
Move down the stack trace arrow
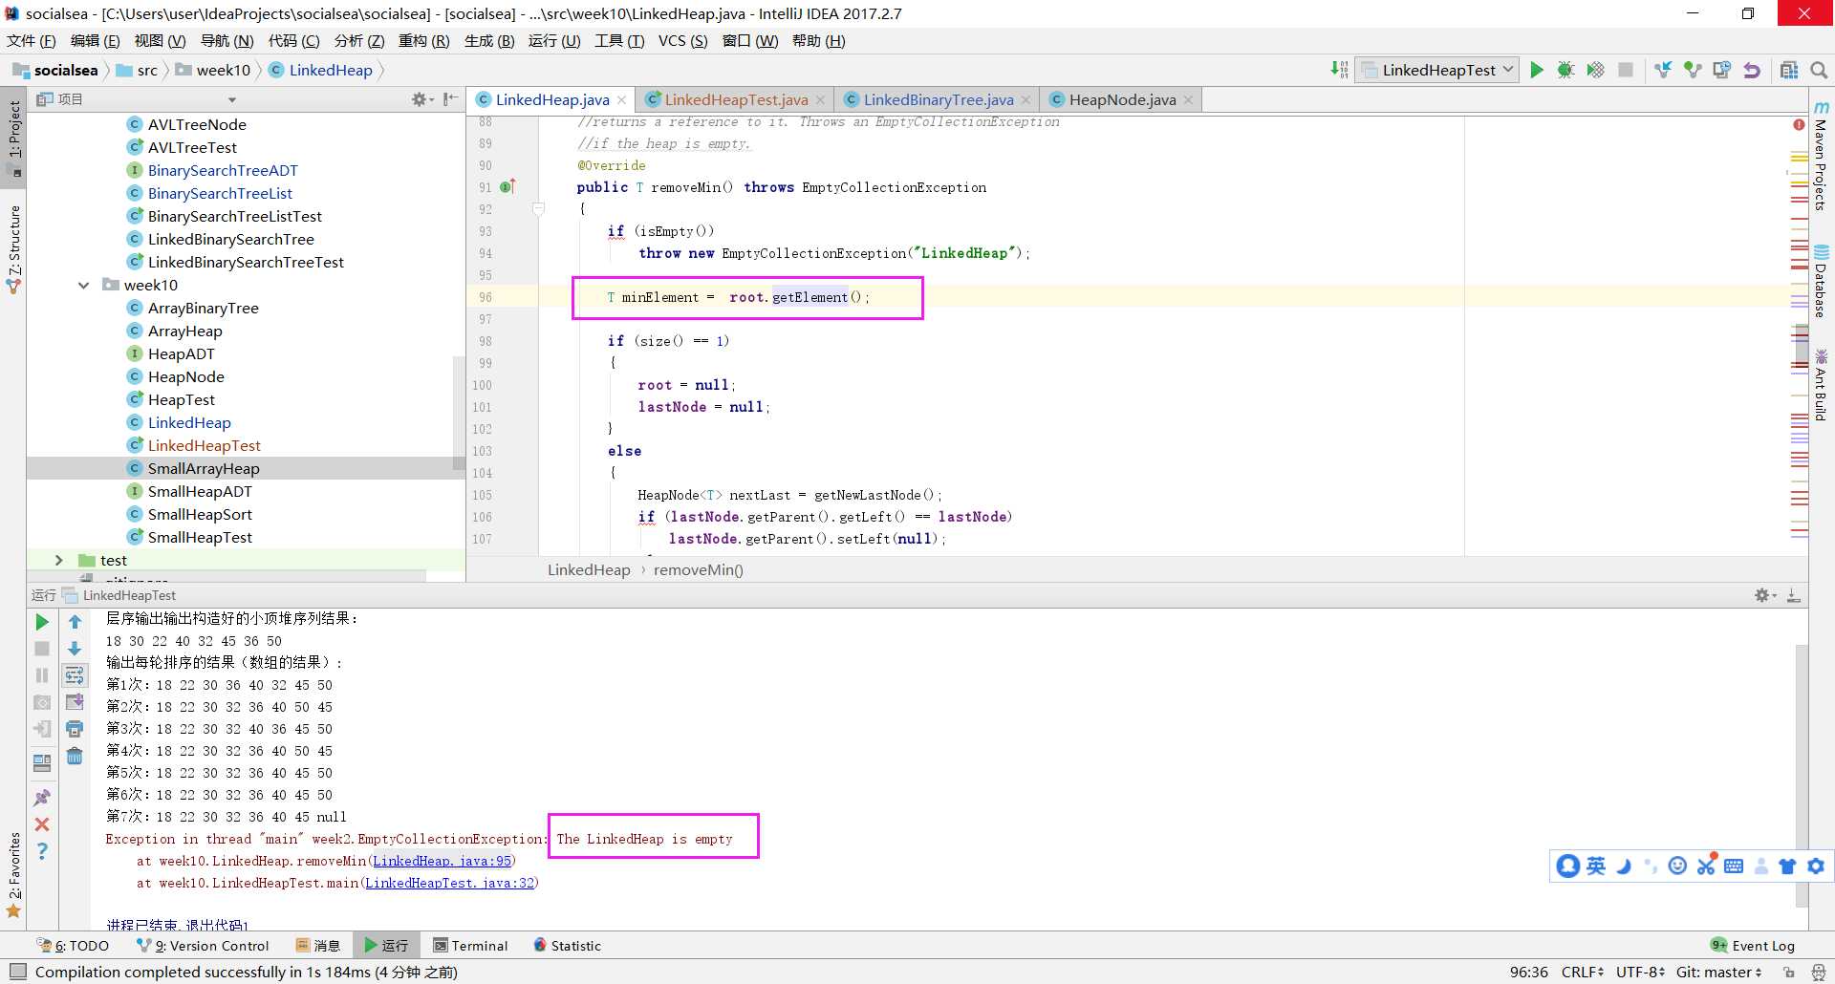(75, 649)
